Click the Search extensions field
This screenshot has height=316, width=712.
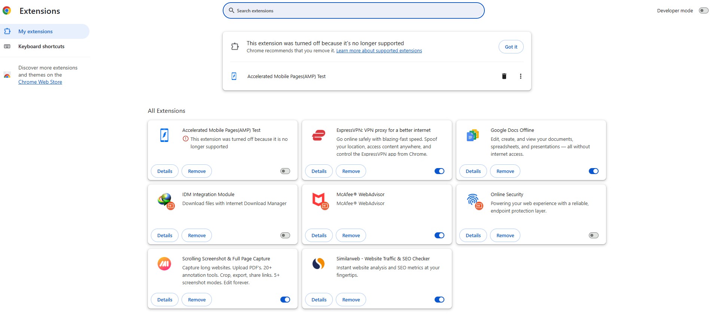[353, 10]
